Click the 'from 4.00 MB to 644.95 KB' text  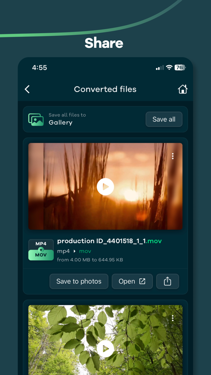90,260
